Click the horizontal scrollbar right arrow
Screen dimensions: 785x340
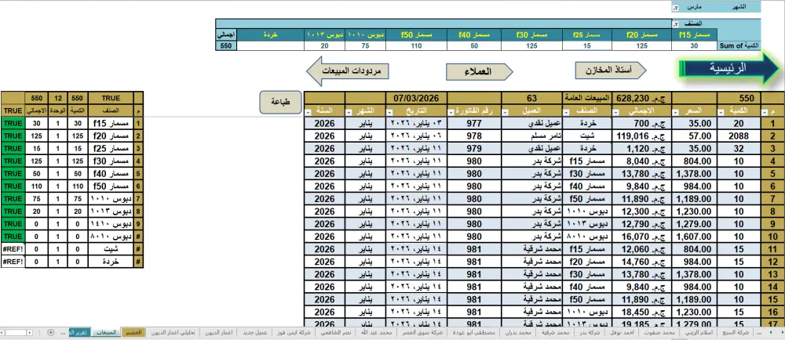coord(31,332)
